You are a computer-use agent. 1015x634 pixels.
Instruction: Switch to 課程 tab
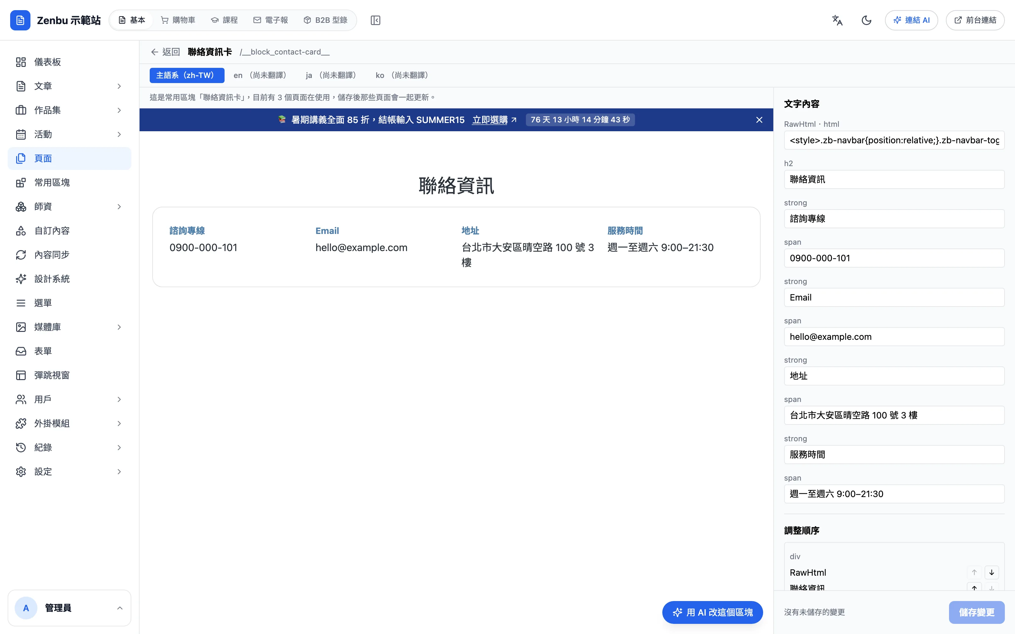tap(224, 20)
